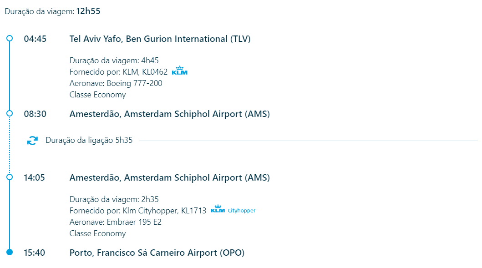Click the Amsterdam Schiphol 14:05 departure heading
This screenshot has width=482, height=268.
pos(170,177)
